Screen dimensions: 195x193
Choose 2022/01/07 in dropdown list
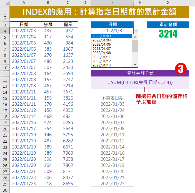112,49
